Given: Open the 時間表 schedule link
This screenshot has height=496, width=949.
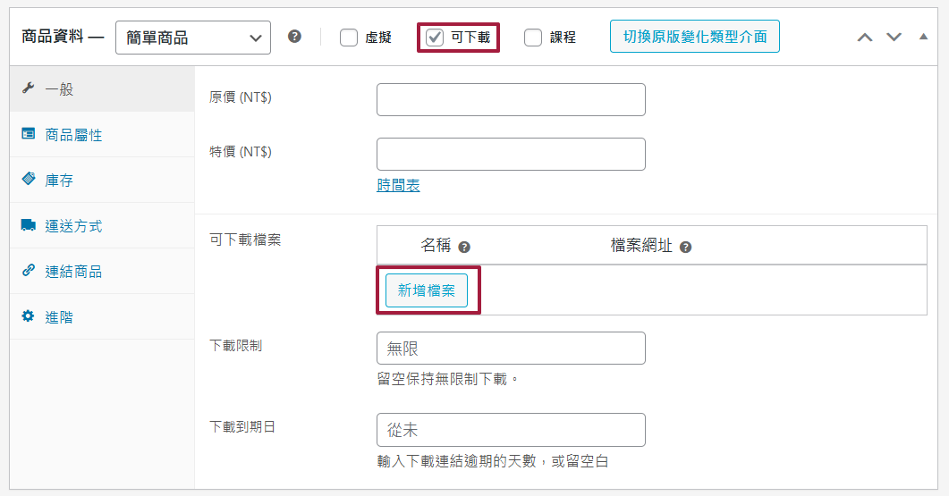Looking at the screenshot, I should point(398,185).
